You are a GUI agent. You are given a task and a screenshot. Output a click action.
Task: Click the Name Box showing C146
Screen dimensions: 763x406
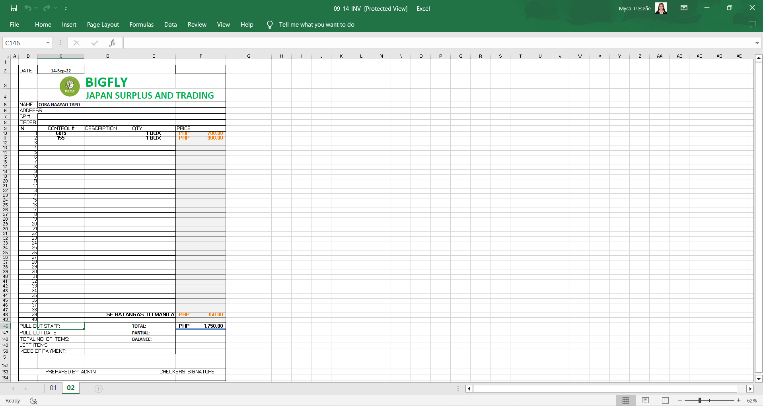(x=24, y=43)
